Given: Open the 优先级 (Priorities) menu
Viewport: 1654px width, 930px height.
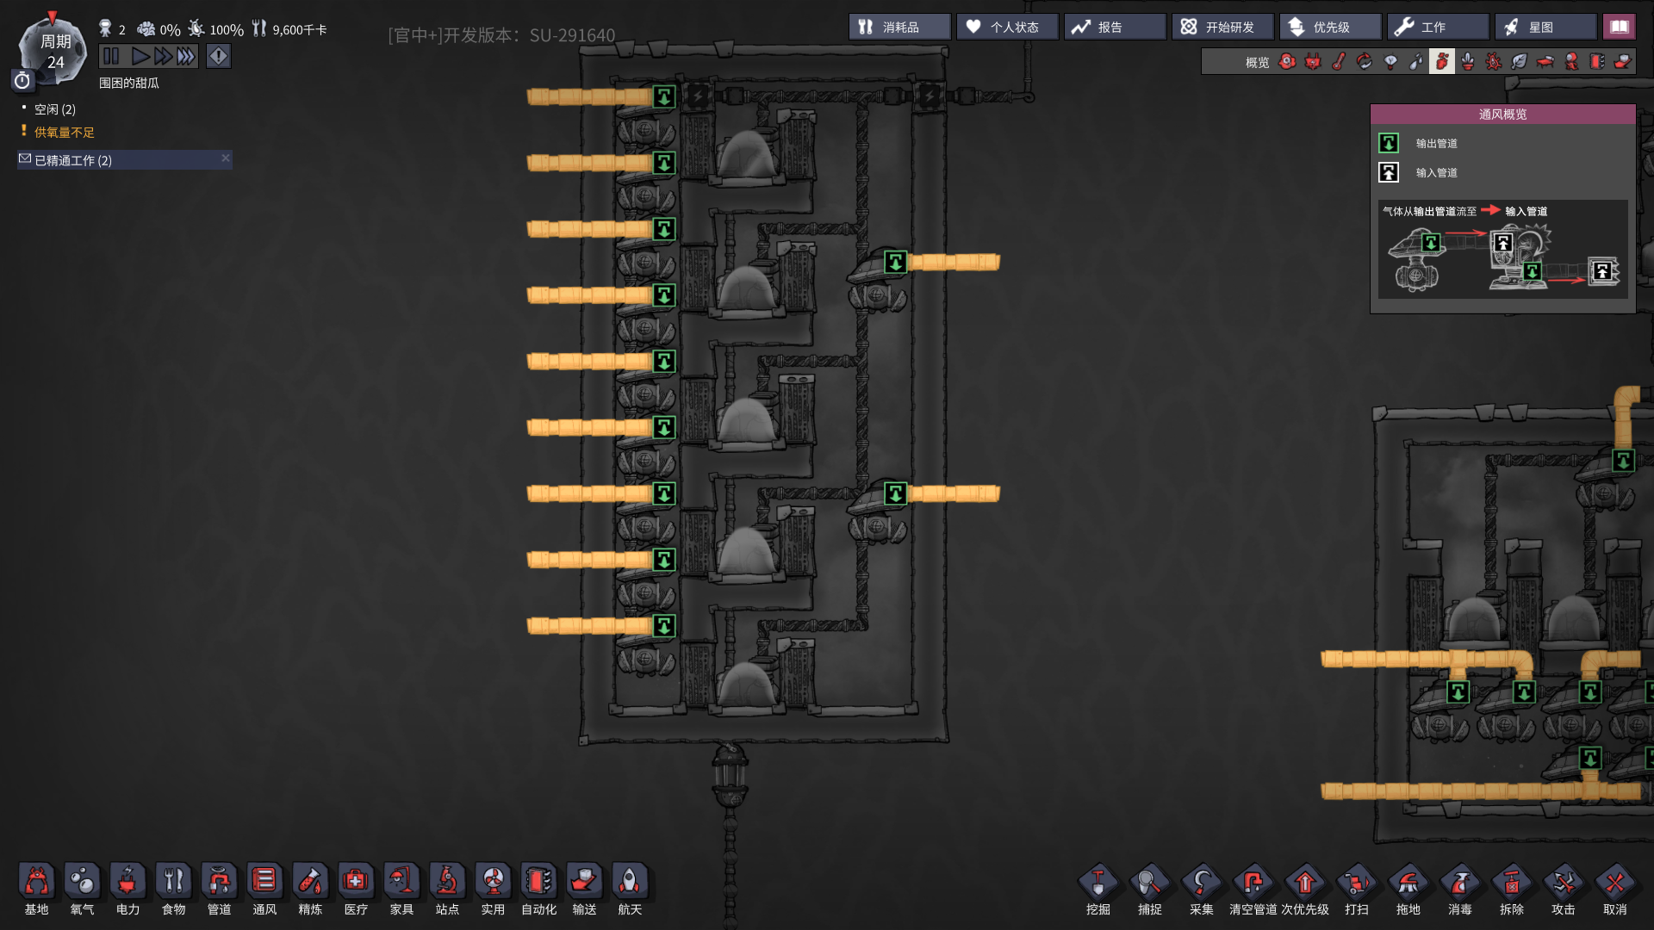Looking at the screenshot, I should tap(1330, 27).
